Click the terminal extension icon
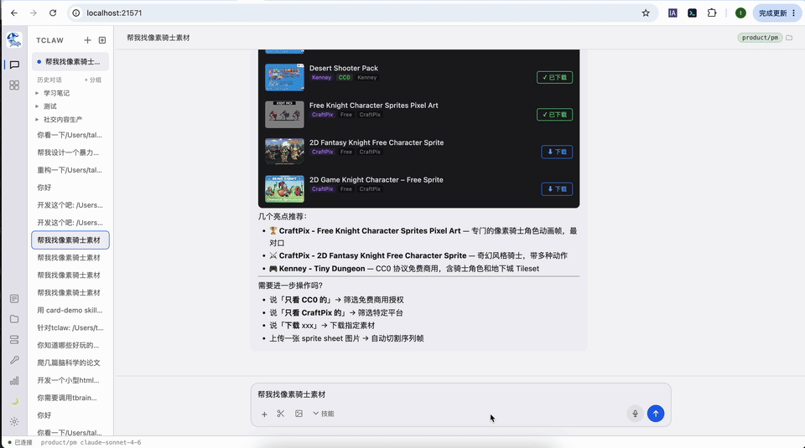Screen dimensions: 805x448 (x=693, y=13)
